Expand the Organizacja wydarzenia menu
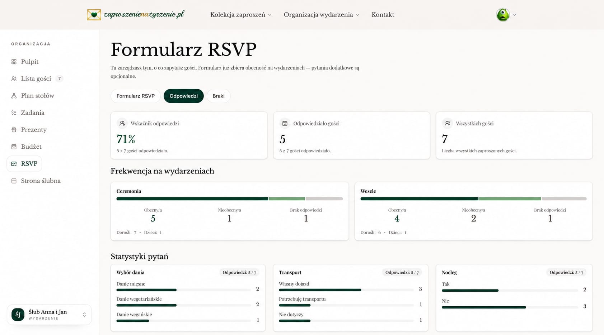Image resolution: width=604 pixels, height=335 pixels. tap(321, 15)
